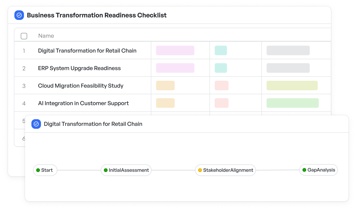The width and height of the screenshot is (356, 210).
Task: Click the blue check icon beside Digital Transformation panel title
Action: coord(36,124)
